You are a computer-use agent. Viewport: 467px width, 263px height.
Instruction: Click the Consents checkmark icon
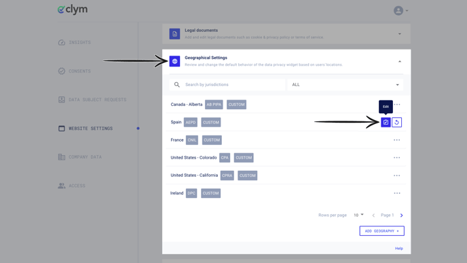point(62,71)
